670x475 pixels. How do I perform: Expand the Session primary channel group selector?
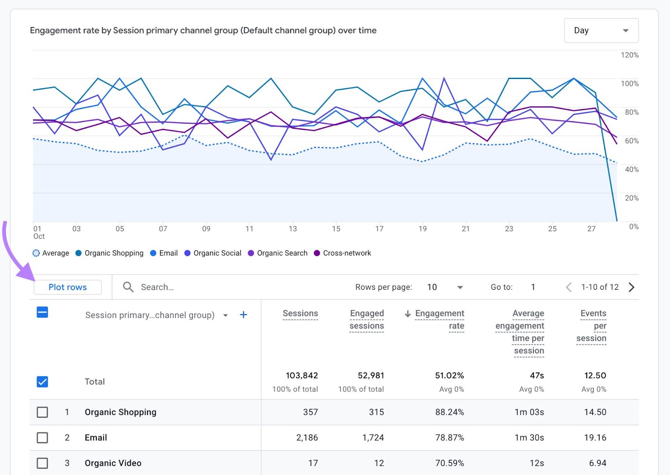[225, 315]
